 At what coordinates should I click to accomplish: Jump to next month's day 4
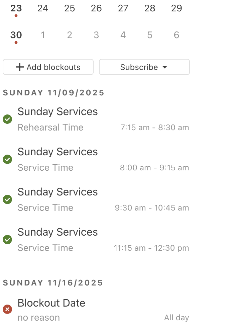[123, 35]
